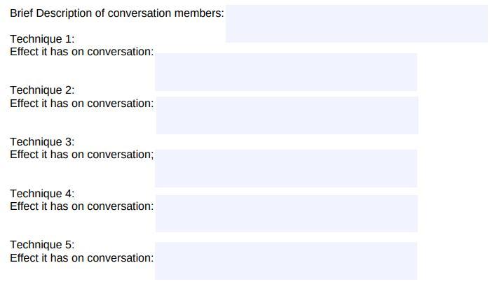
Task: Click the Effect field under Technique 5
Action: click(286, 261)
